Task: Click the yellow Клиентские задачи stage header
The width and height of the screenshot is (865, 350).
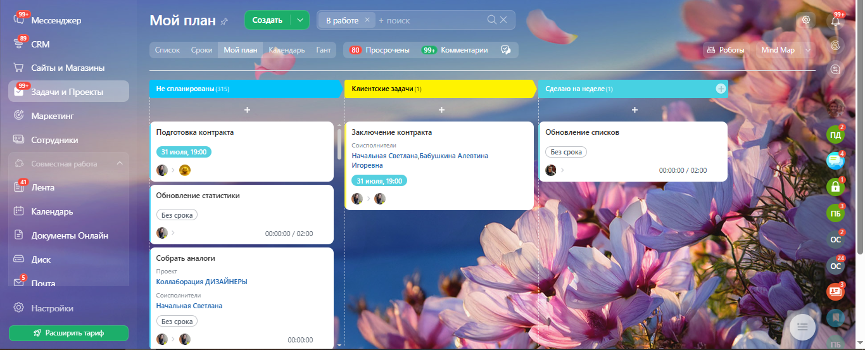Action: coord(439,89)
